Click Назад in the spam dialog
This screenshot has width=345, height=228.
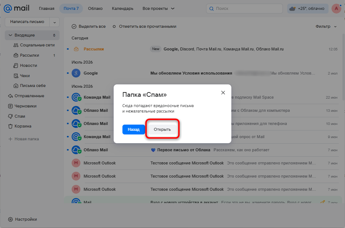[x=133, y=129]
